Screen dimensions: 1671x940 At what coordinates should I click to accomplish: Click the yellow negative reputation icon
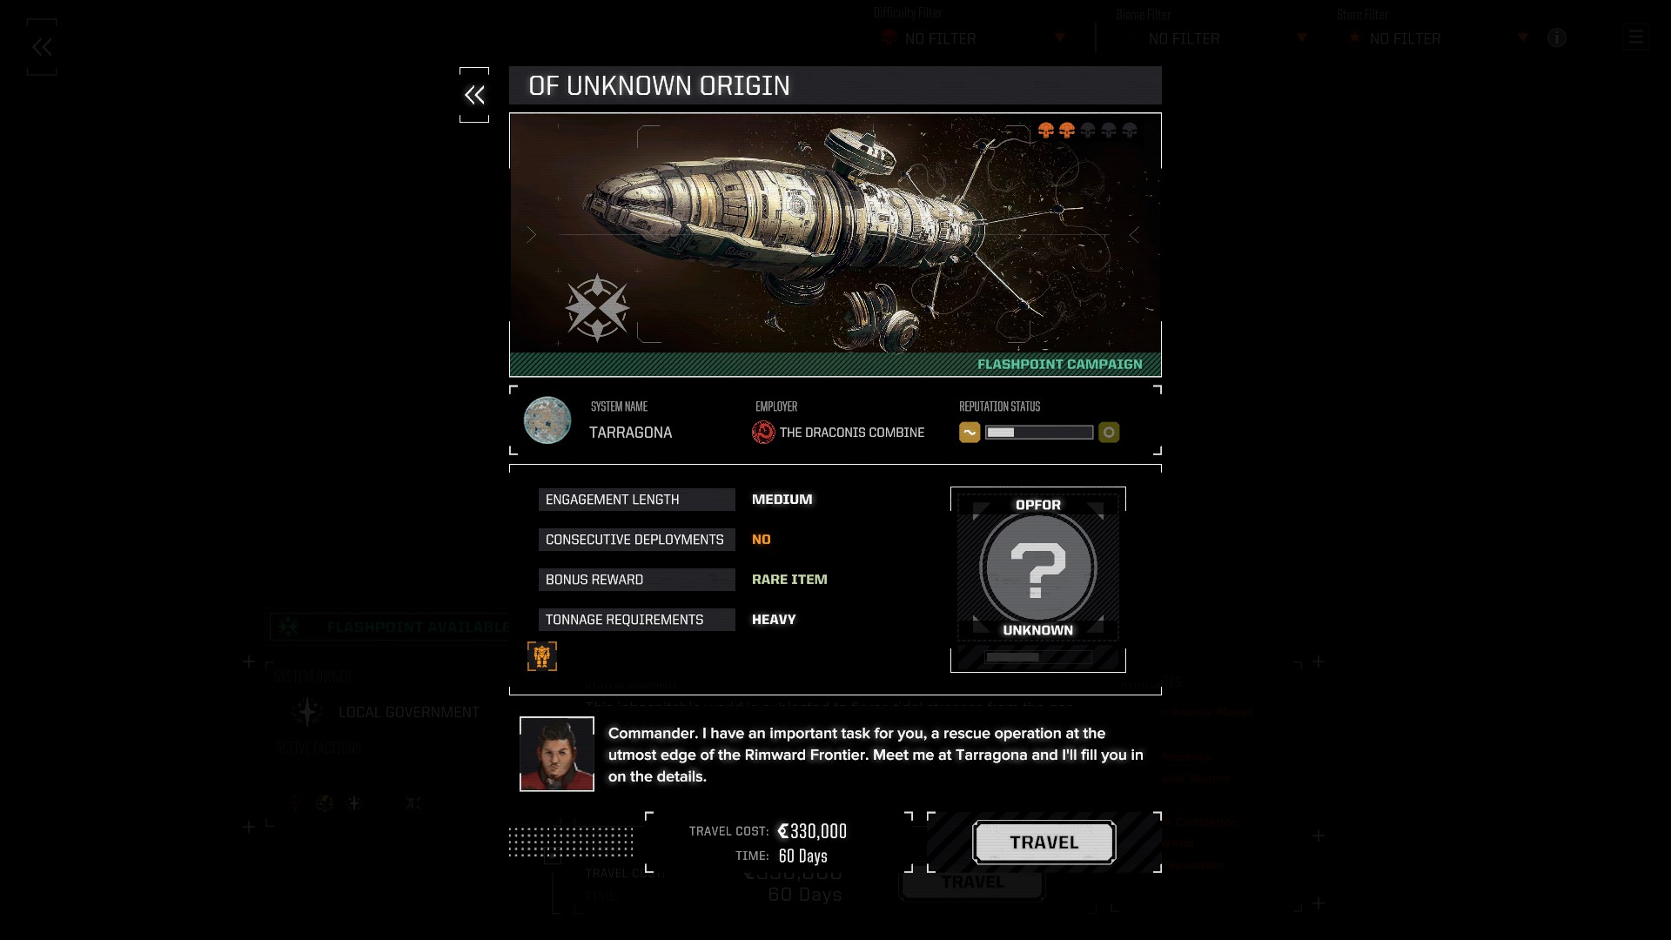(970, 433)
